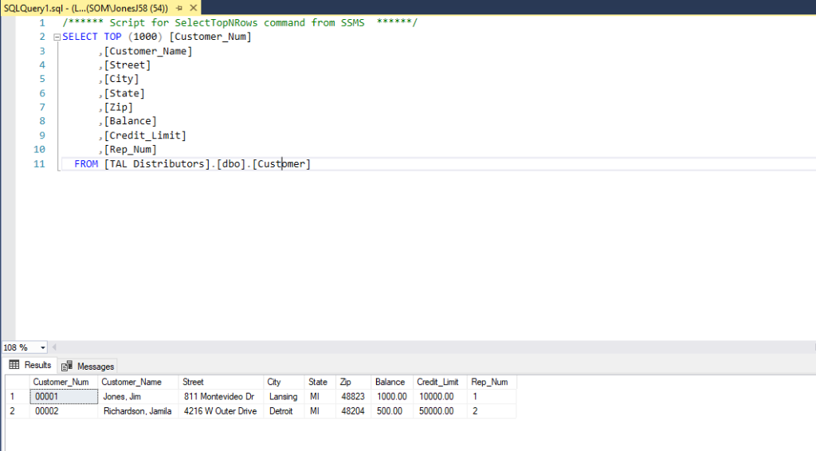The height and width of the screenshot is (451, 816).
Task: Click [City] on line 5
Action: point(121,79)
